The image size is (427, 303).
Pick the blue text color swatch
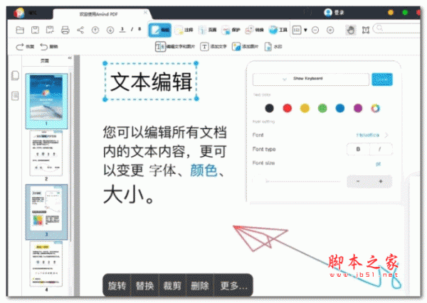click(340, 108)
